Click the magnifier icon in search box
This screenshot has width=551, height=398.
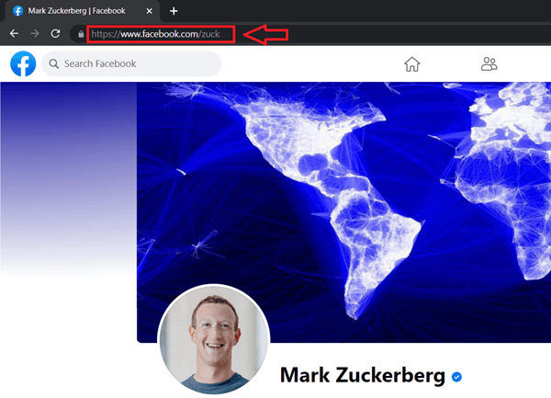point(53,64)
